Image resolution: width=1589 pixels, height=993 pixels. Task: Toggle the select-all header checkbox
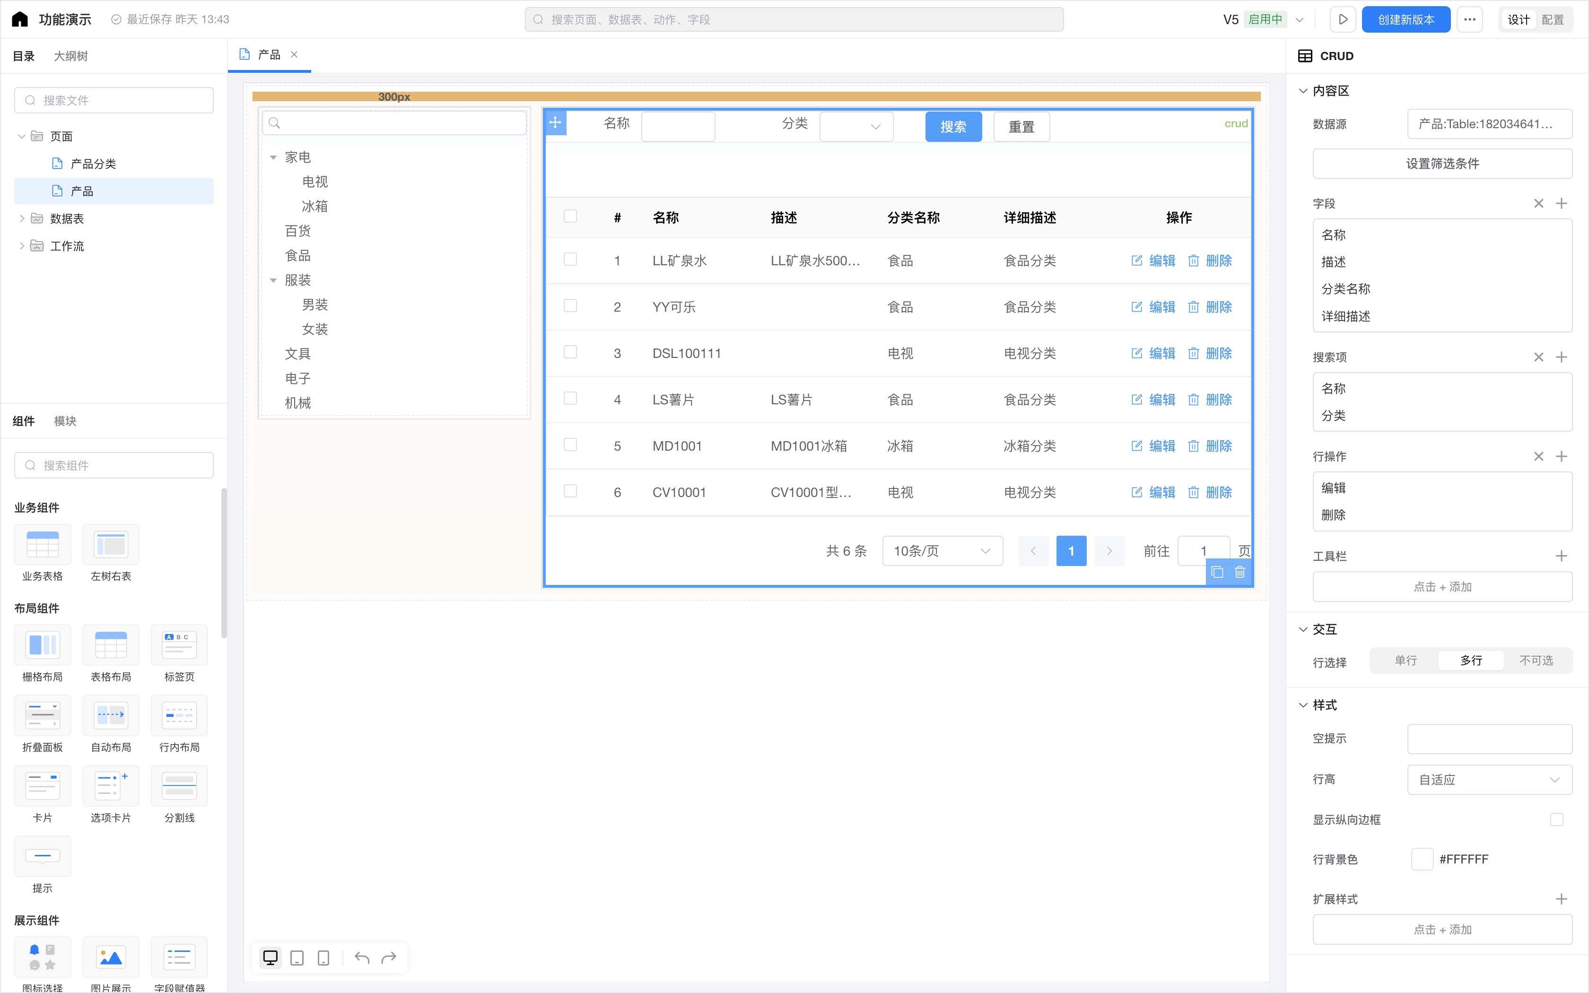click(x=570, y=216)
